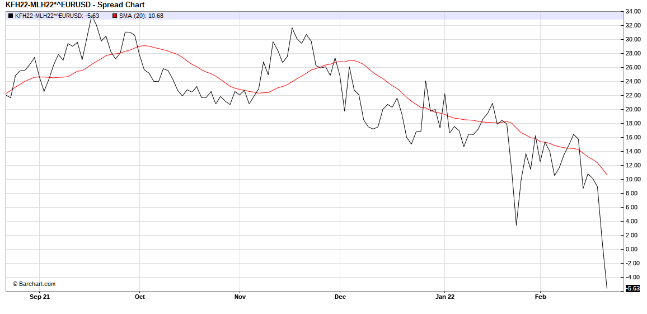This screenshot has width=647, height=314.
Task: Click the chart title 'KFH22-MLH22*^EURUSD - Spread Chart'
Action: [x=75, y=5]
